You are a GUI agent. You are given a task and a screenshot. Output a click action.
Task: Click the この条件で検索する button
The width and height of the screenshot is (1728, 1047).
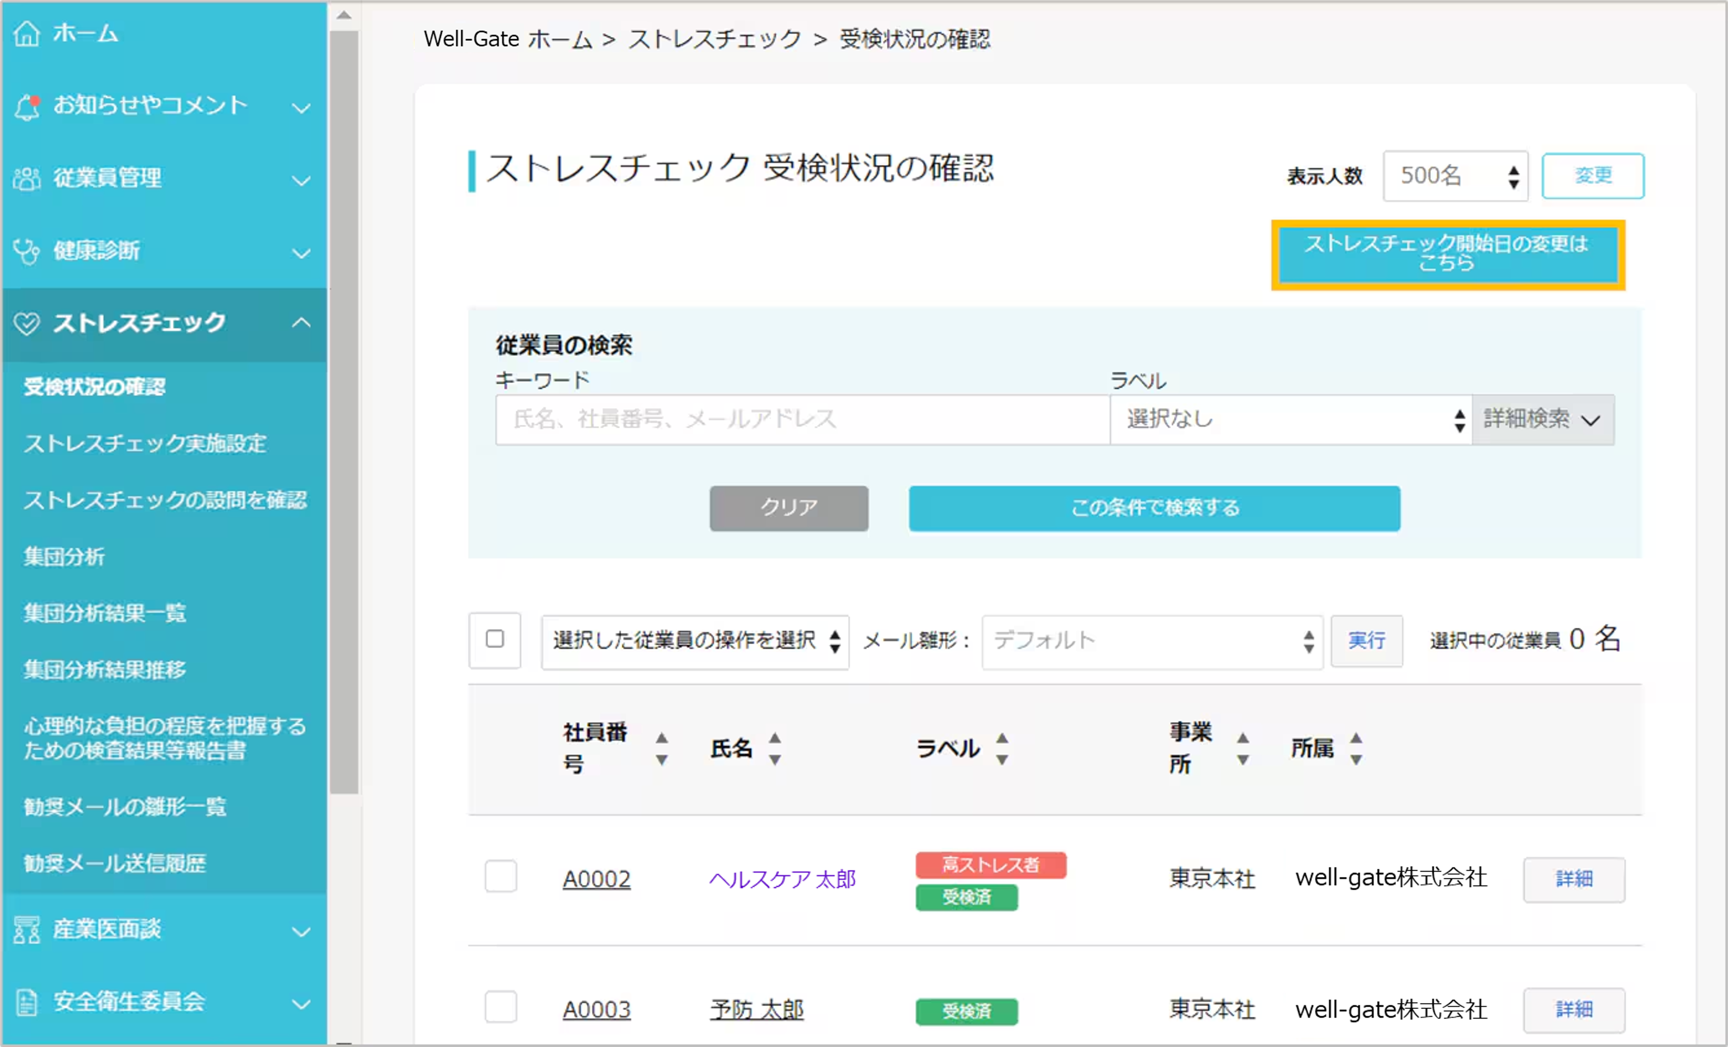tap(1154, 508)
